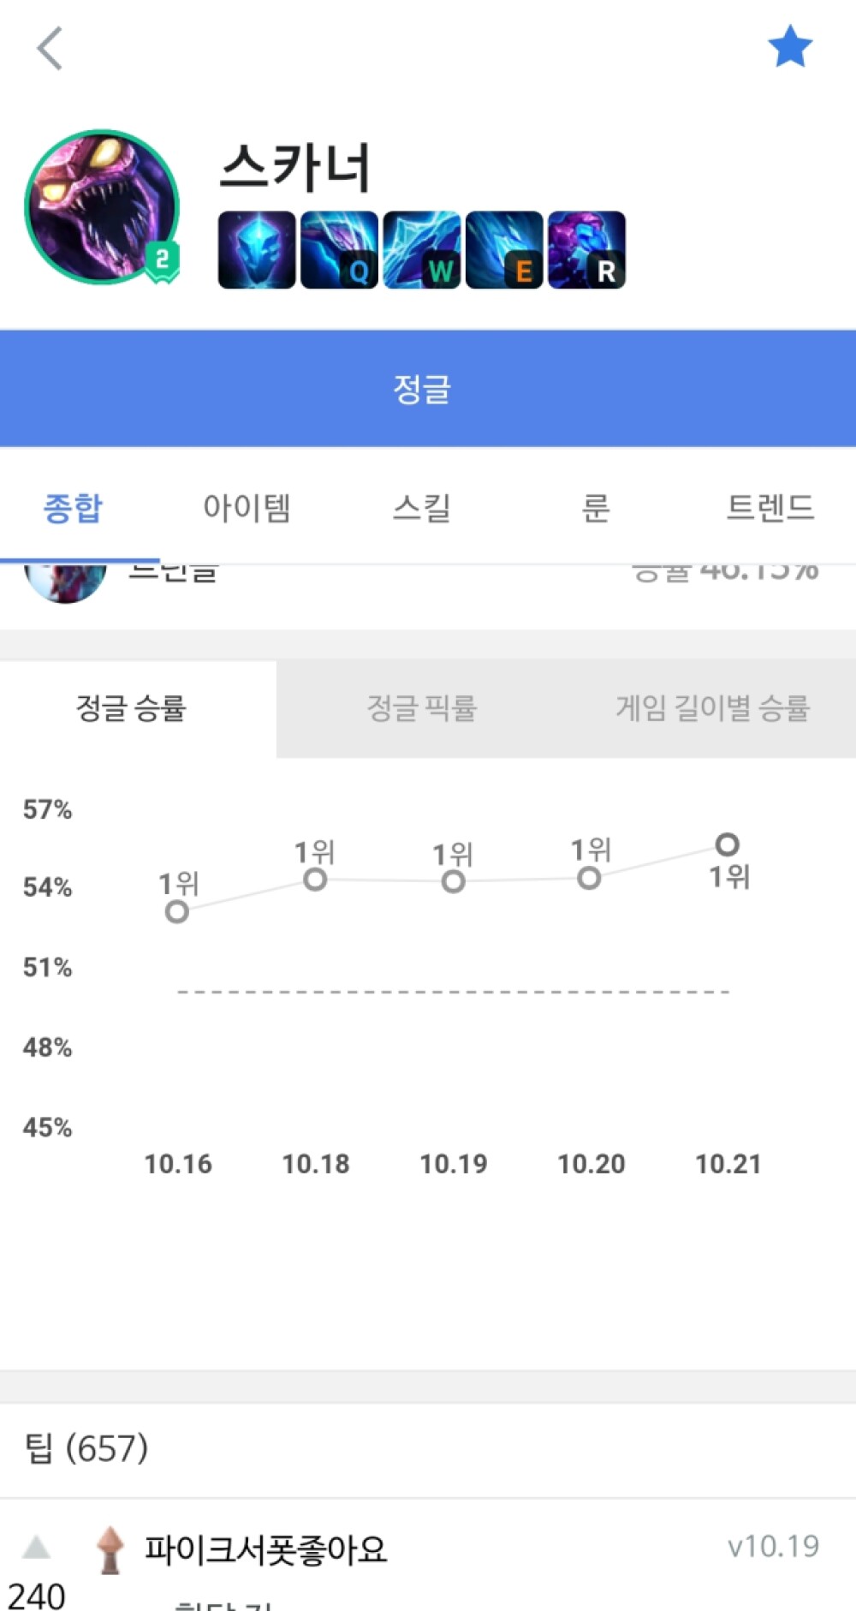Select the E skill icon
Viewport: 856px width, 1611px height.
[504, 250]
